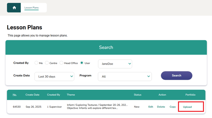Copy lesson plan 64530
This screenshot has height=118, width=212.
(173, 107)
